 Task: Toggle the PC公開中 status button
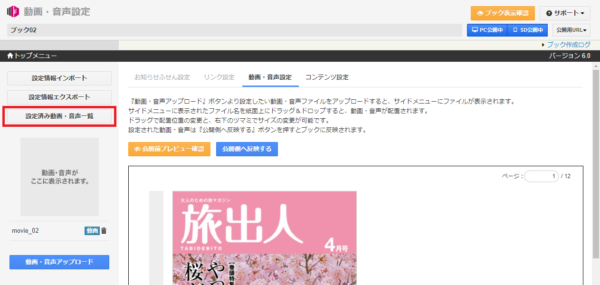coord(487,30)
